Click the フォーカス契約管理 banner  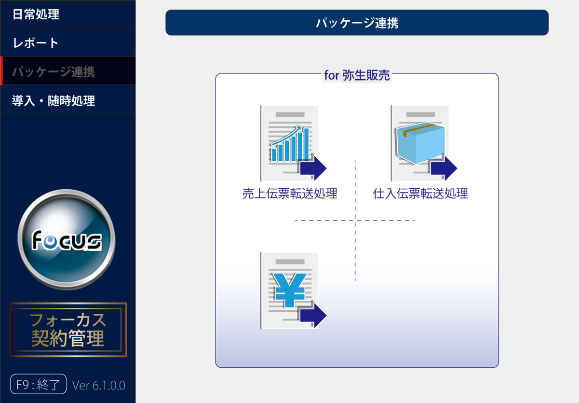point(68,330)
